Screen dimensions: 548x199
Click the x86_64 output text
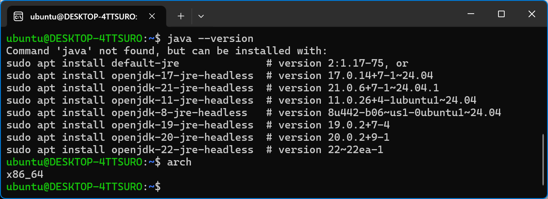tap(25, 175)
